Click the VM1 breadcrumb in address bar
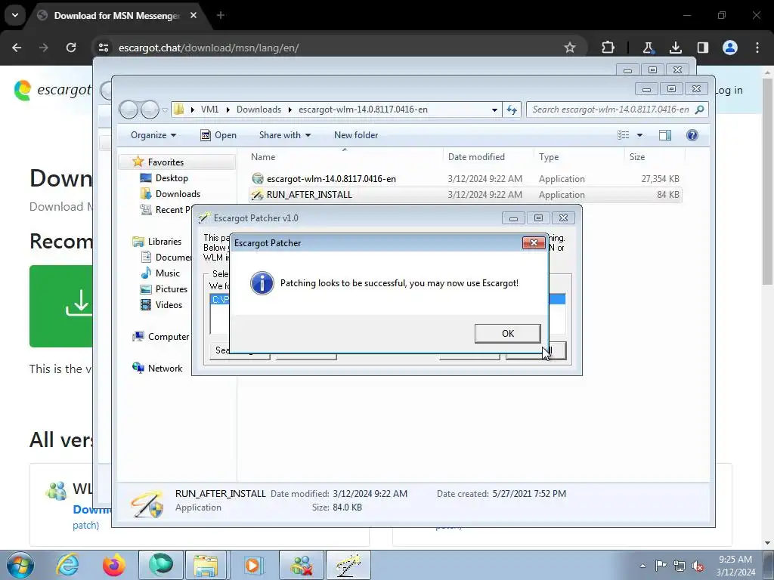774x580 pixels. click(x=209, y=110)
